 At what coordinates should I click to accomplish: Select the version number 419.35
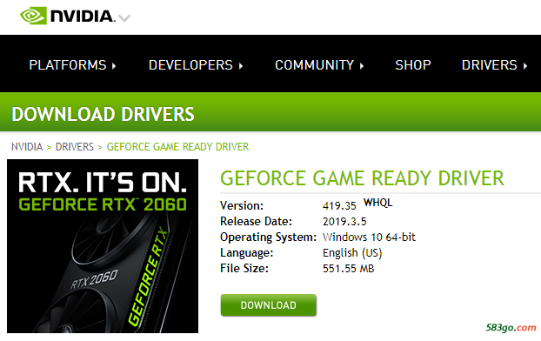click(339, 206)
